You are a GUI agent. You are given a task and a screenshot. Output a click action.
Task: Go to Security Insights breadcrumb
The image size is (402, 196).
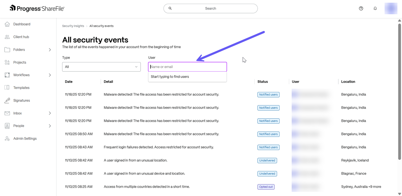(x=73, y=26)
